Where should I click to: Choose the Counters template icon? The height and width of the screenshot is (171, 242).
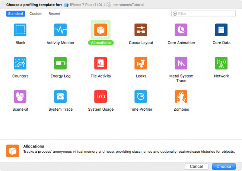pyautogui.click(x=20, y=63)
